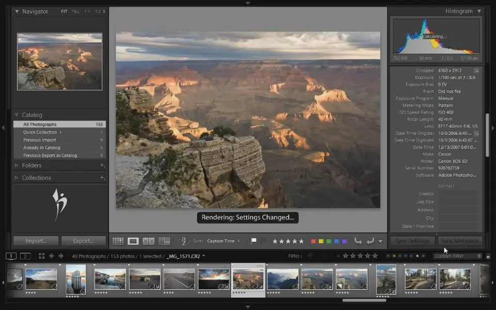Rotate photo counter-clockwise in toolbar
The width and height of the screenshot is (496, 310).
(x=358, y=241)
